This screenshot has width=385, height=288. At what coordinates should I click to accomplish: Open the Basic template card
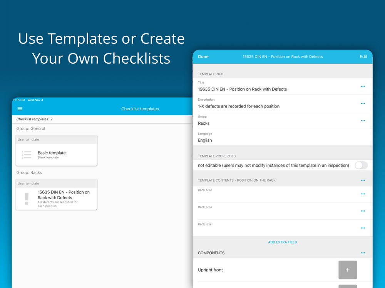point(56,151)
